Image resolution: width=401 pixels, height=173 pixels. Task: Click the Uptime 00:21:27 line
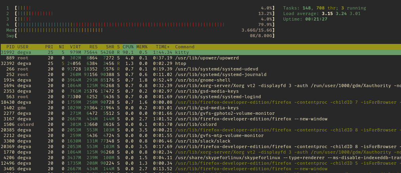305,19
